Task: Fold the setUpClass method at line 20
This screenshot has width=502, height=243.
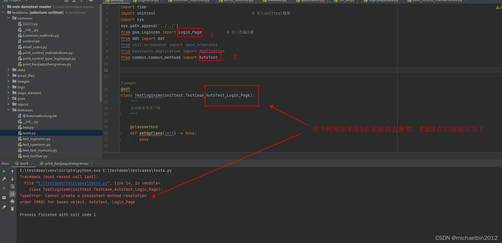Action: pos(119,133)
